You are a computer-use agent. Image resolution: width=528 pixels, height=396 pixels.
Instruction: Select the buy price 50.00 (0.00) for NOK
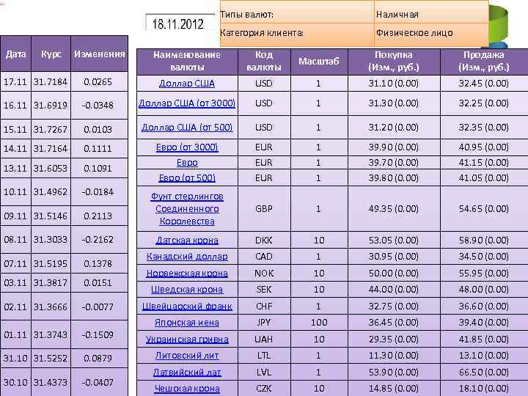(x=394, y=273)
